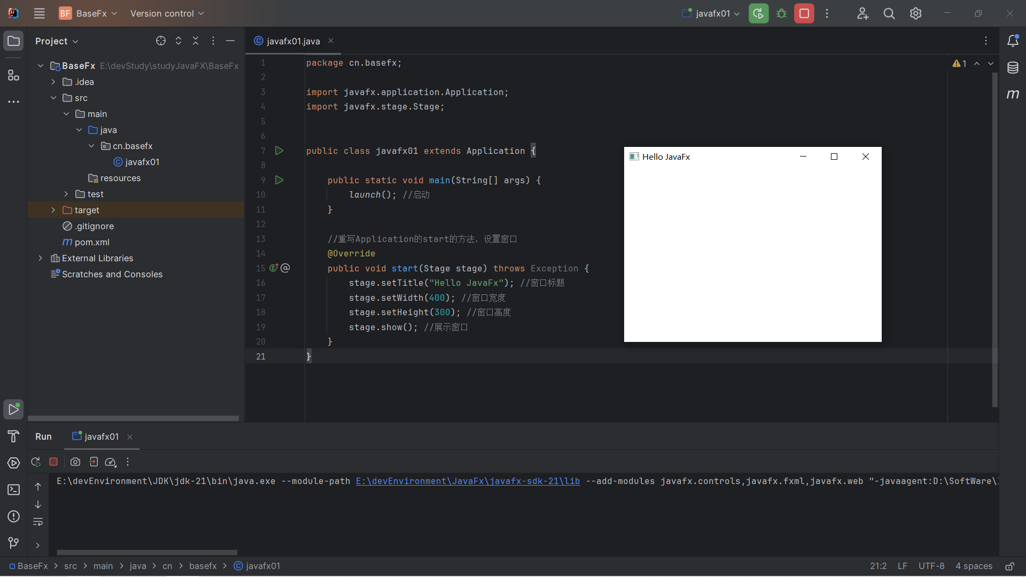The image size is (1026, 577).
Task: Click the exit/restore layout Run icon
Action: (94, 462)
